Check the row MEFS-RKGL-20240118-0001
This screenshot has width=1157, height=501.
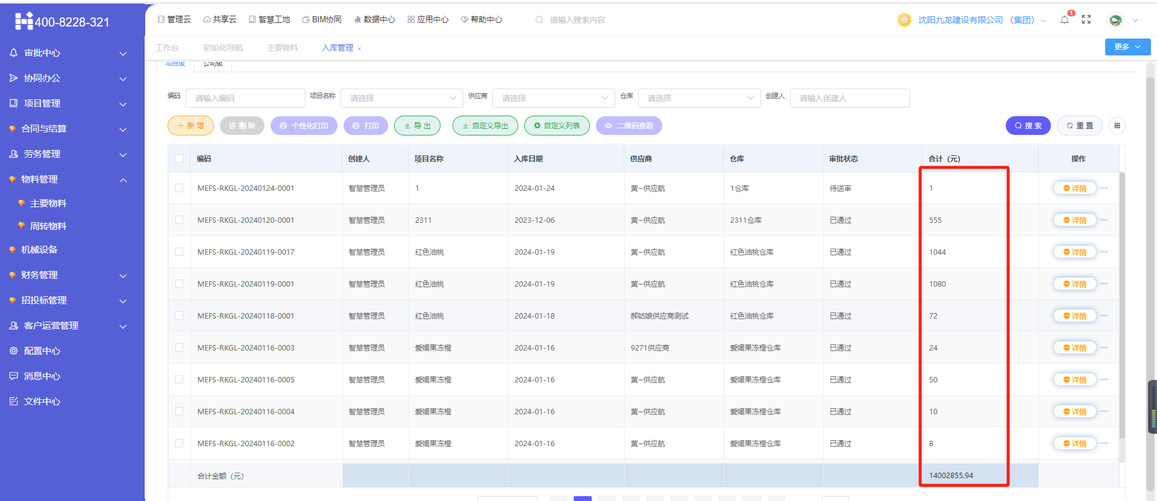179,316
